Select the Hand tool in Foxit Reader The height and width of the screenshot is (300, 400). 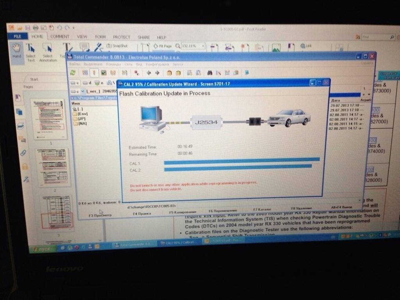point(16,51)
